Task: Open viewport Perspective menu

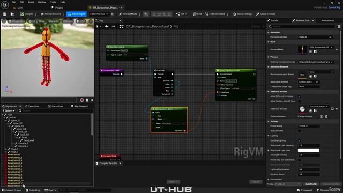Action: [17, 21]
